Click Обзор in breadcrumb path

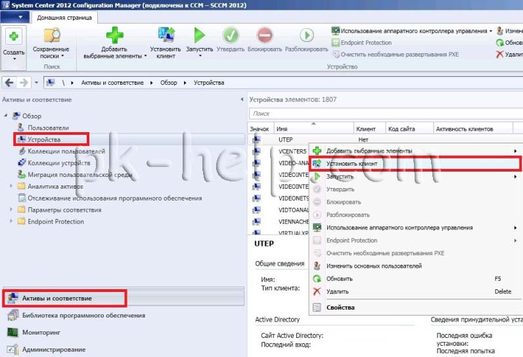tap(168, 82)
